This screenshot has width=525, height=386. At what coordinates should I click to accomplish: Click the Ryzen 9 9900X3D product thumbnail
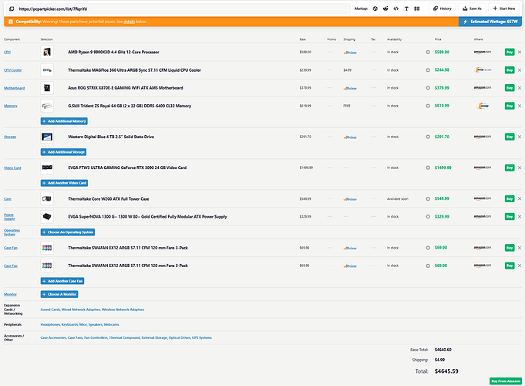coord(48,52)
